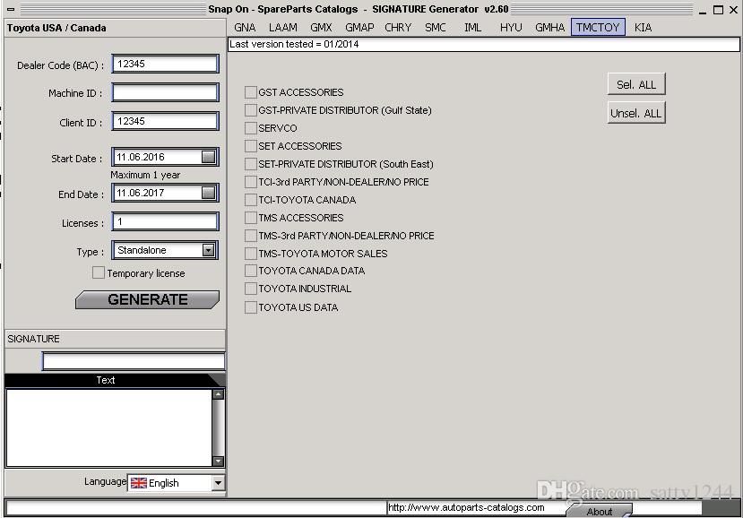
Task: Check SET-PRIVATE DISTRIBUTOR (South East)
Action: 251,164
